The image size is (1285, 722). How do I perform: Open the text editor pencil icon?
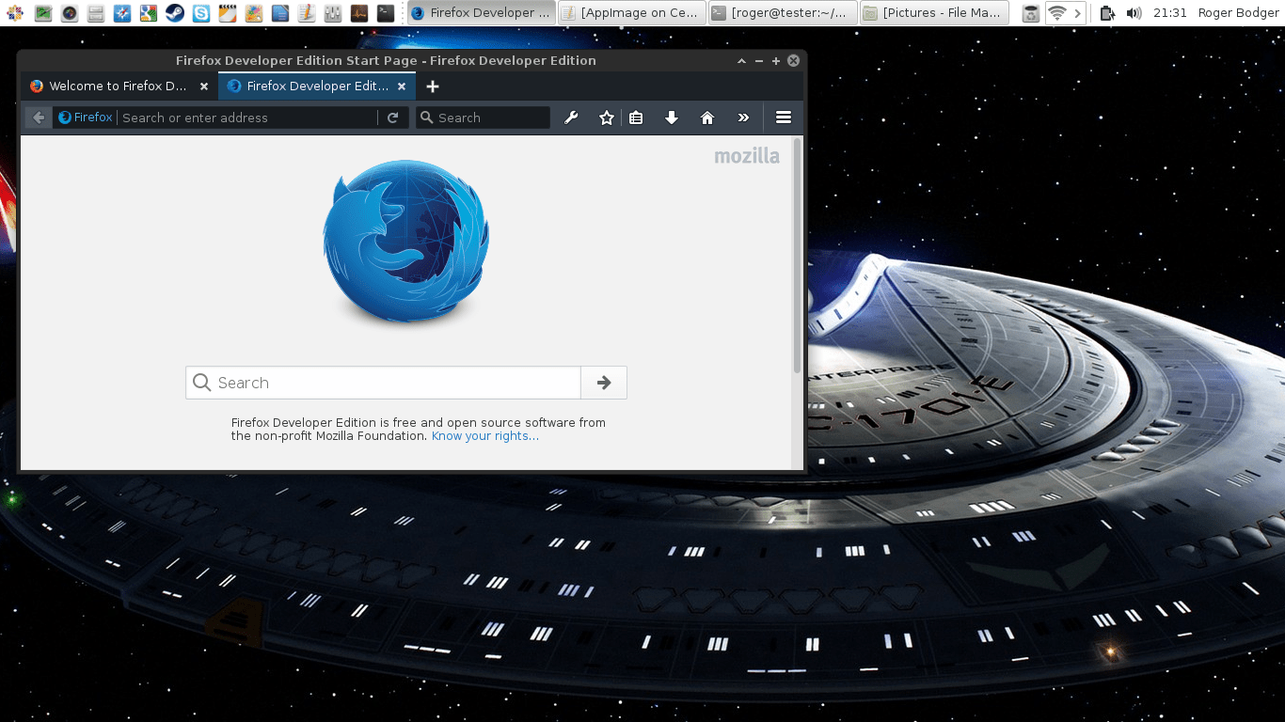coord(306,13)
